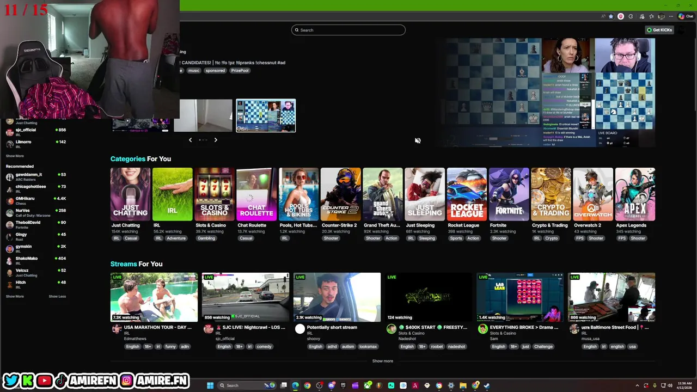Open Lilmorro's channel in the sidebar
697x392 pixels.
pos(35,144)
